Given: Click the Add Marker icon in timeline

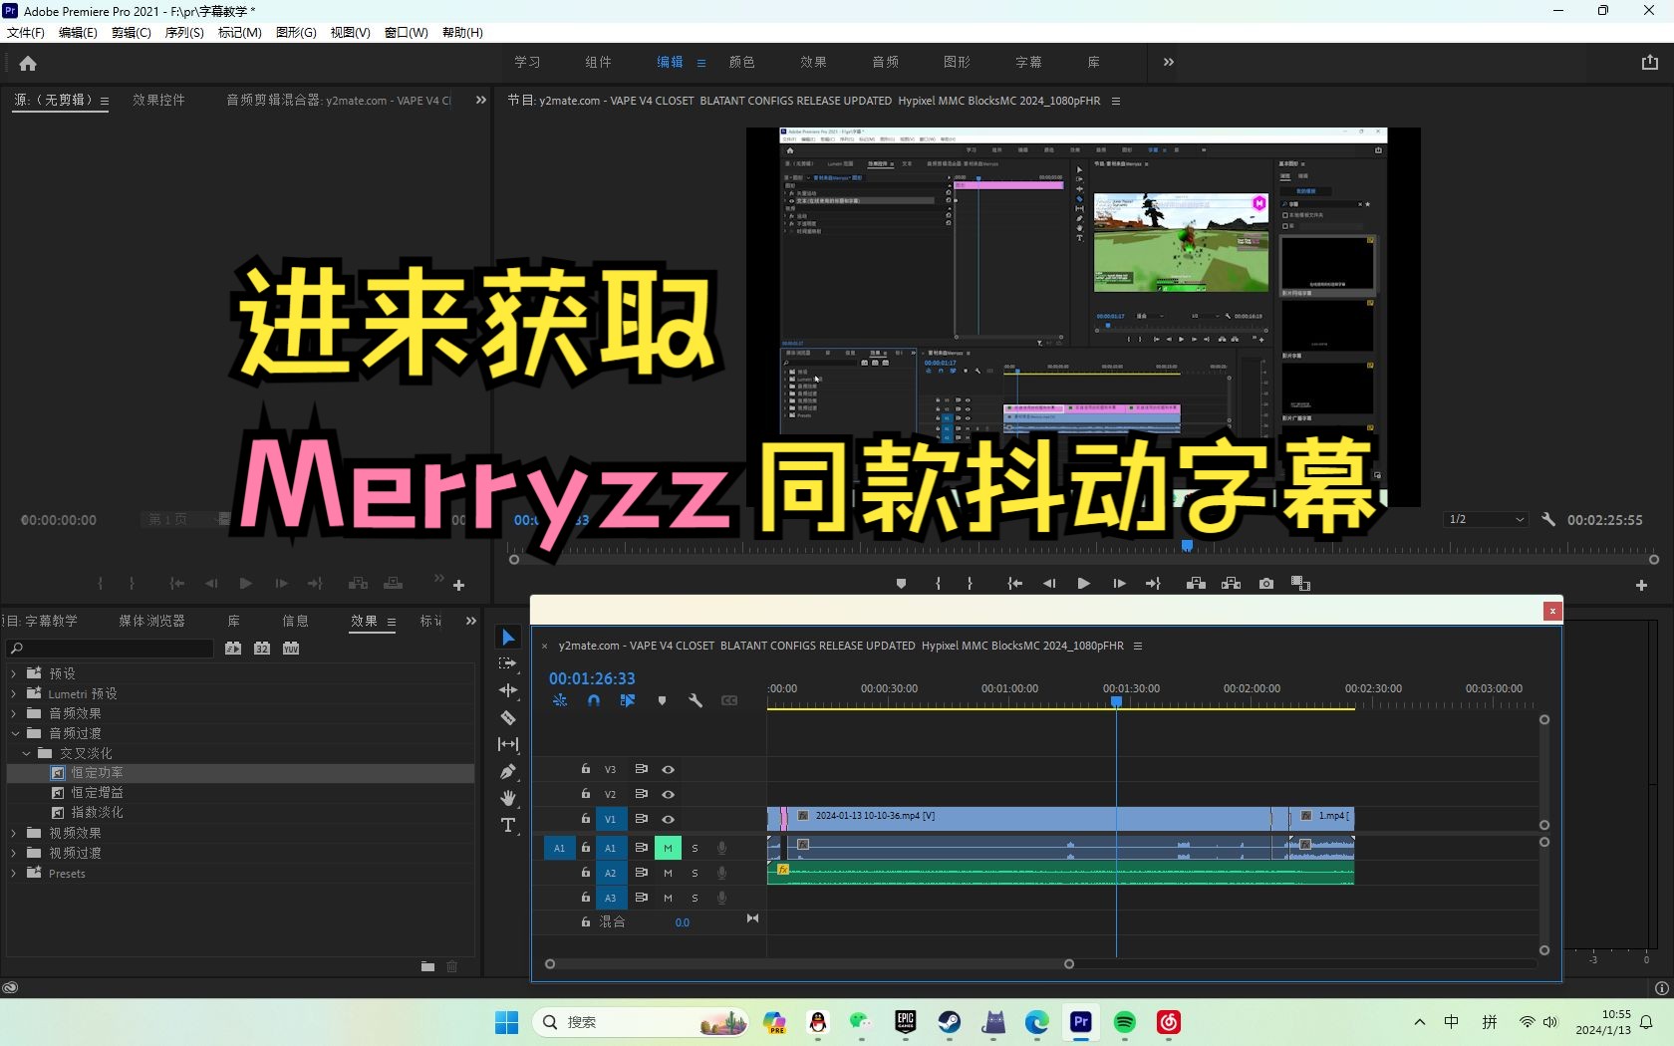Looking at the screenshot, I should [662, 700].
